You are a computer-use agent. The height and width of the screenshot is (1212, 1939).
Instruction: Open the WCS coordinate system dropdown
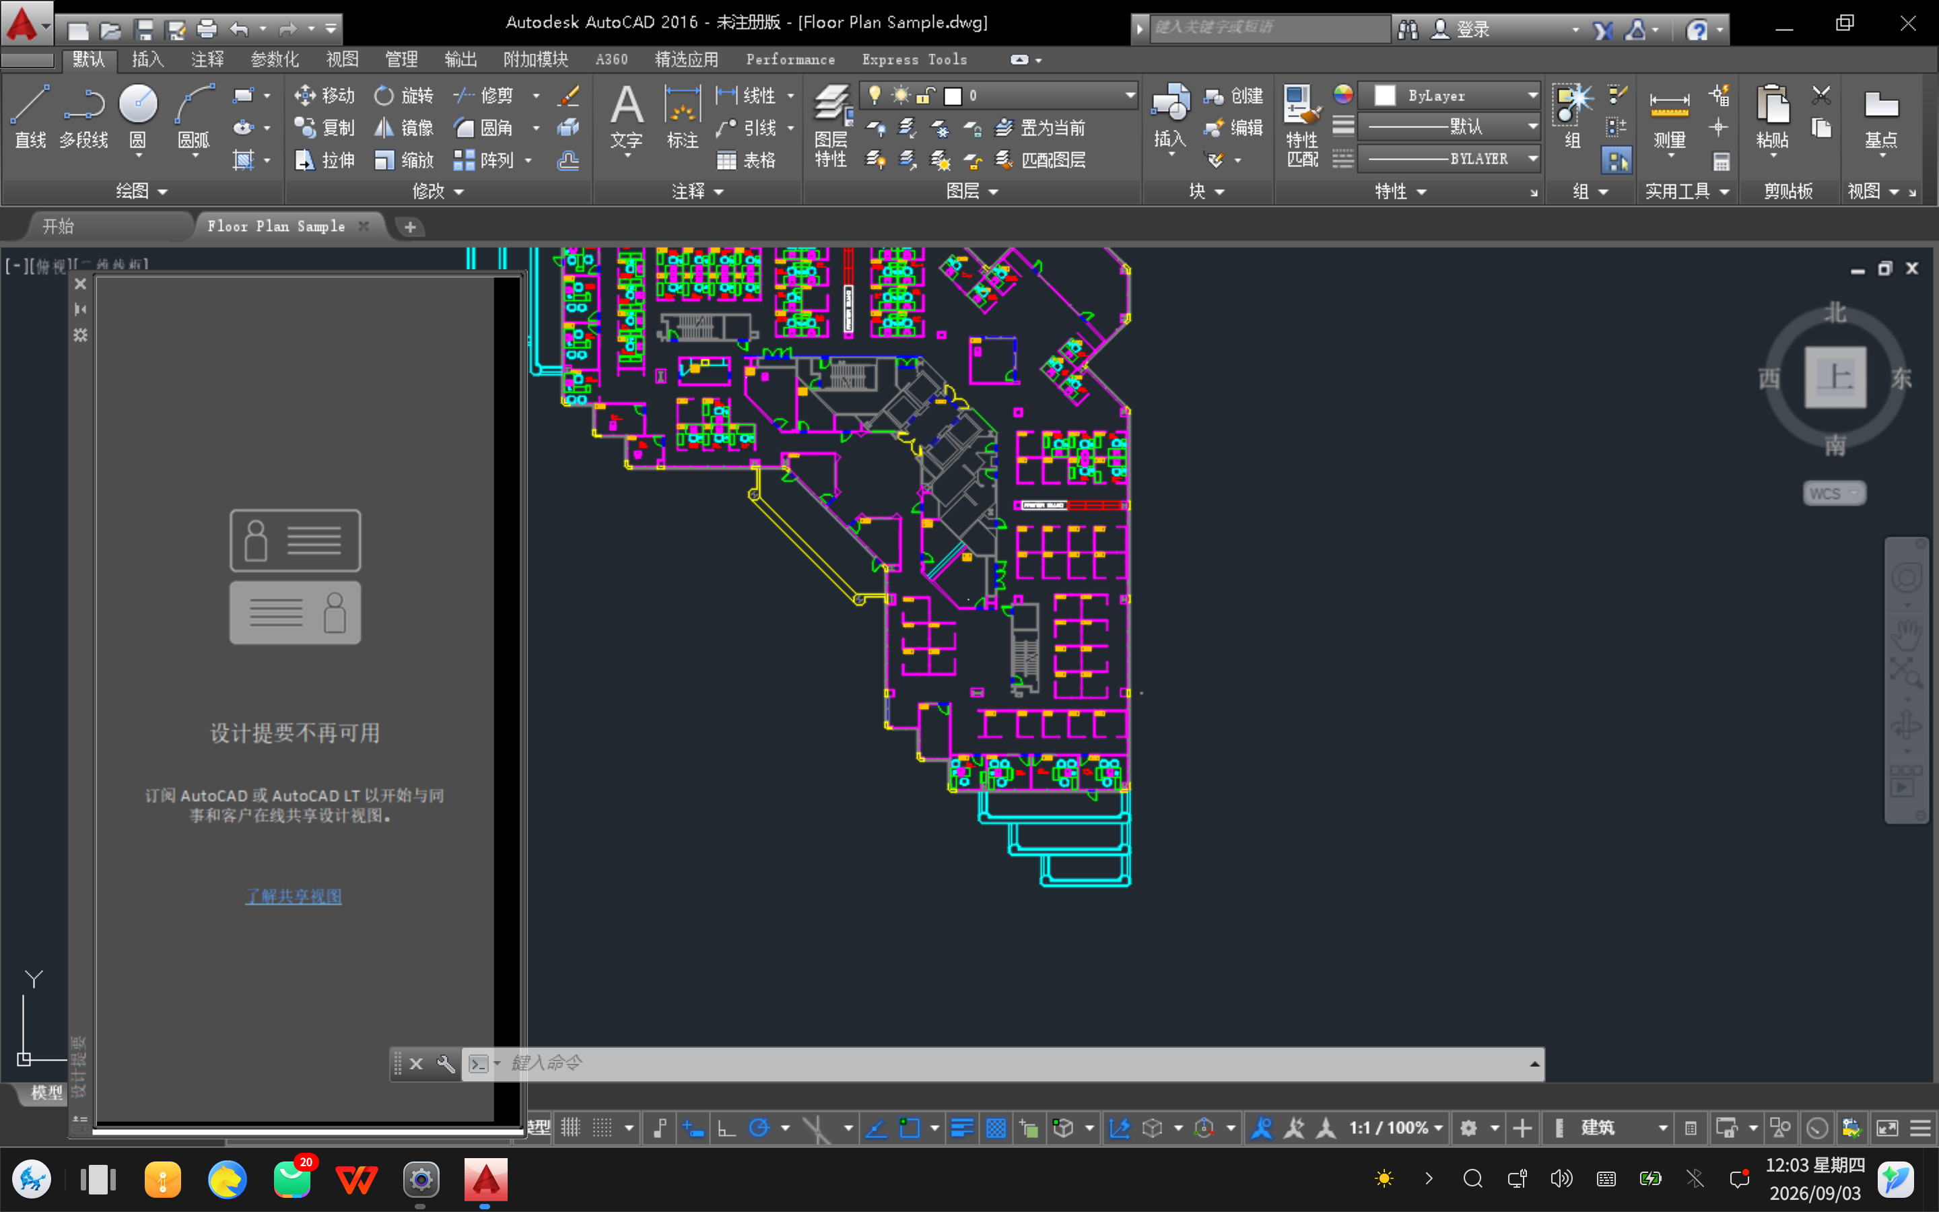point(1834,493)
